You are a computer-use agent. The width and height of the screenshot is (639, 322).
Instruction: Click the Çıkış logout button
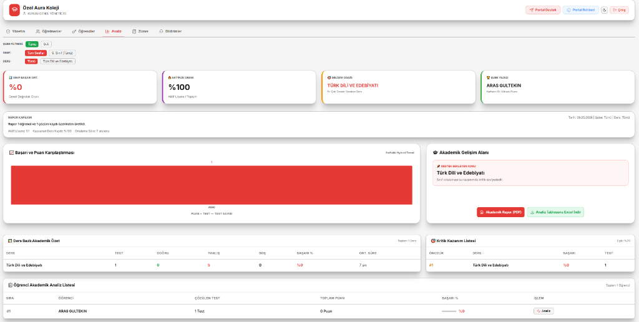click(x=619, y=10)
